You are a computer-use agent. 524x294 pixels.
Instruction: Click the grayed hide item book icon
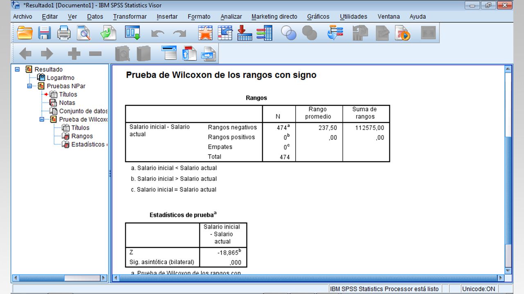pyautogui.click(x=143, y=53)
